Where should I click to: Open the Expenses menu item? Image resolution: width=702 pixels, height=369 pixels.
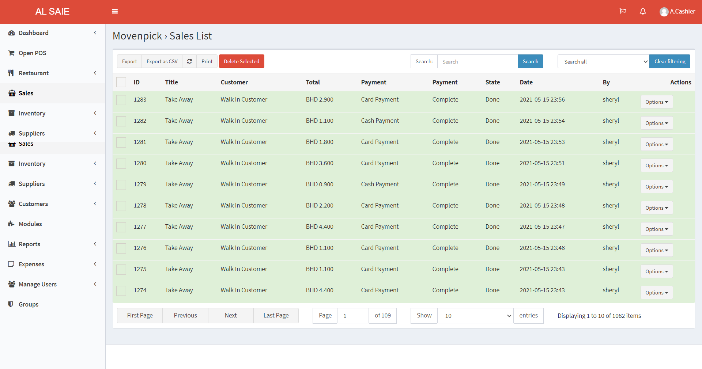(x=53, y=264)
